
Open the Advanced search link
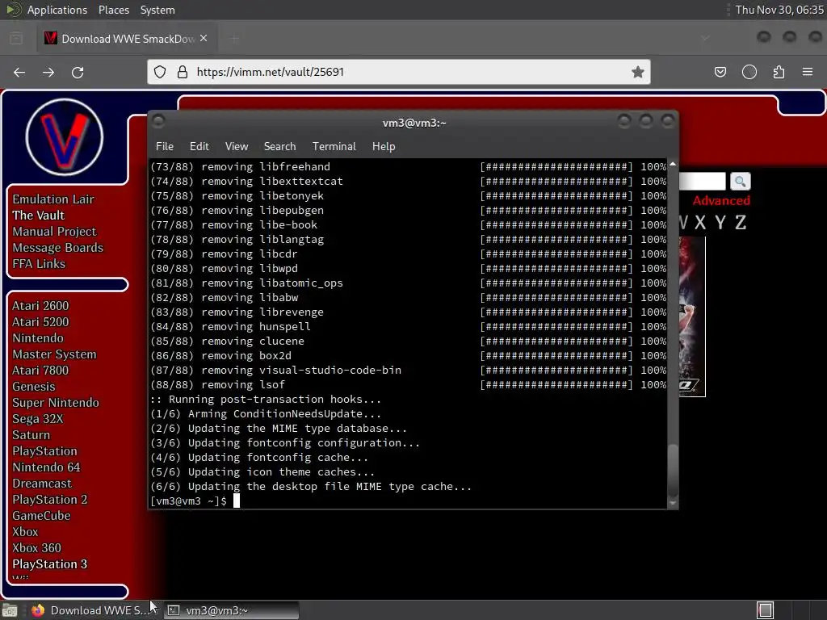(721, 200)
